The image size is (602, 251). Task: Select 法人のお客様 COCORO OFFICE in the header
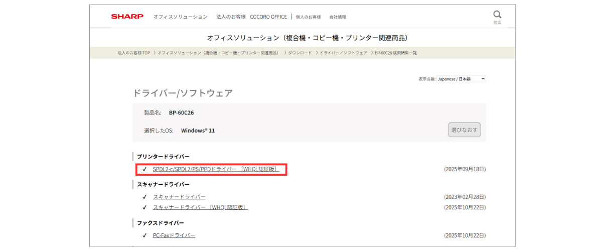tap(251, 17)
